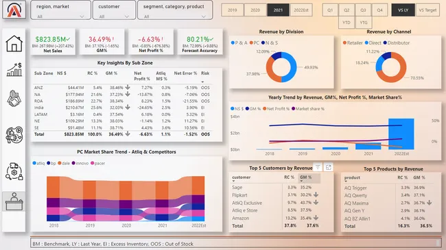446x250 pixels.
Task: Select the ROA sub zone row
Action: pos(122,101)
